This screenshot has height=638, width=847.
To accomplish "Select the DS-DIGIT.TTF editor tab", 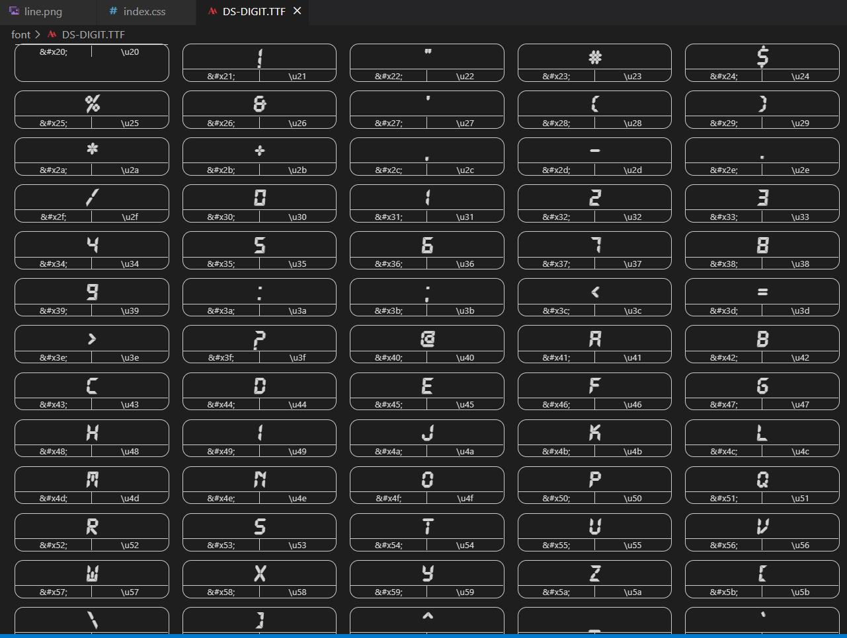I will (x=254, y=11).
